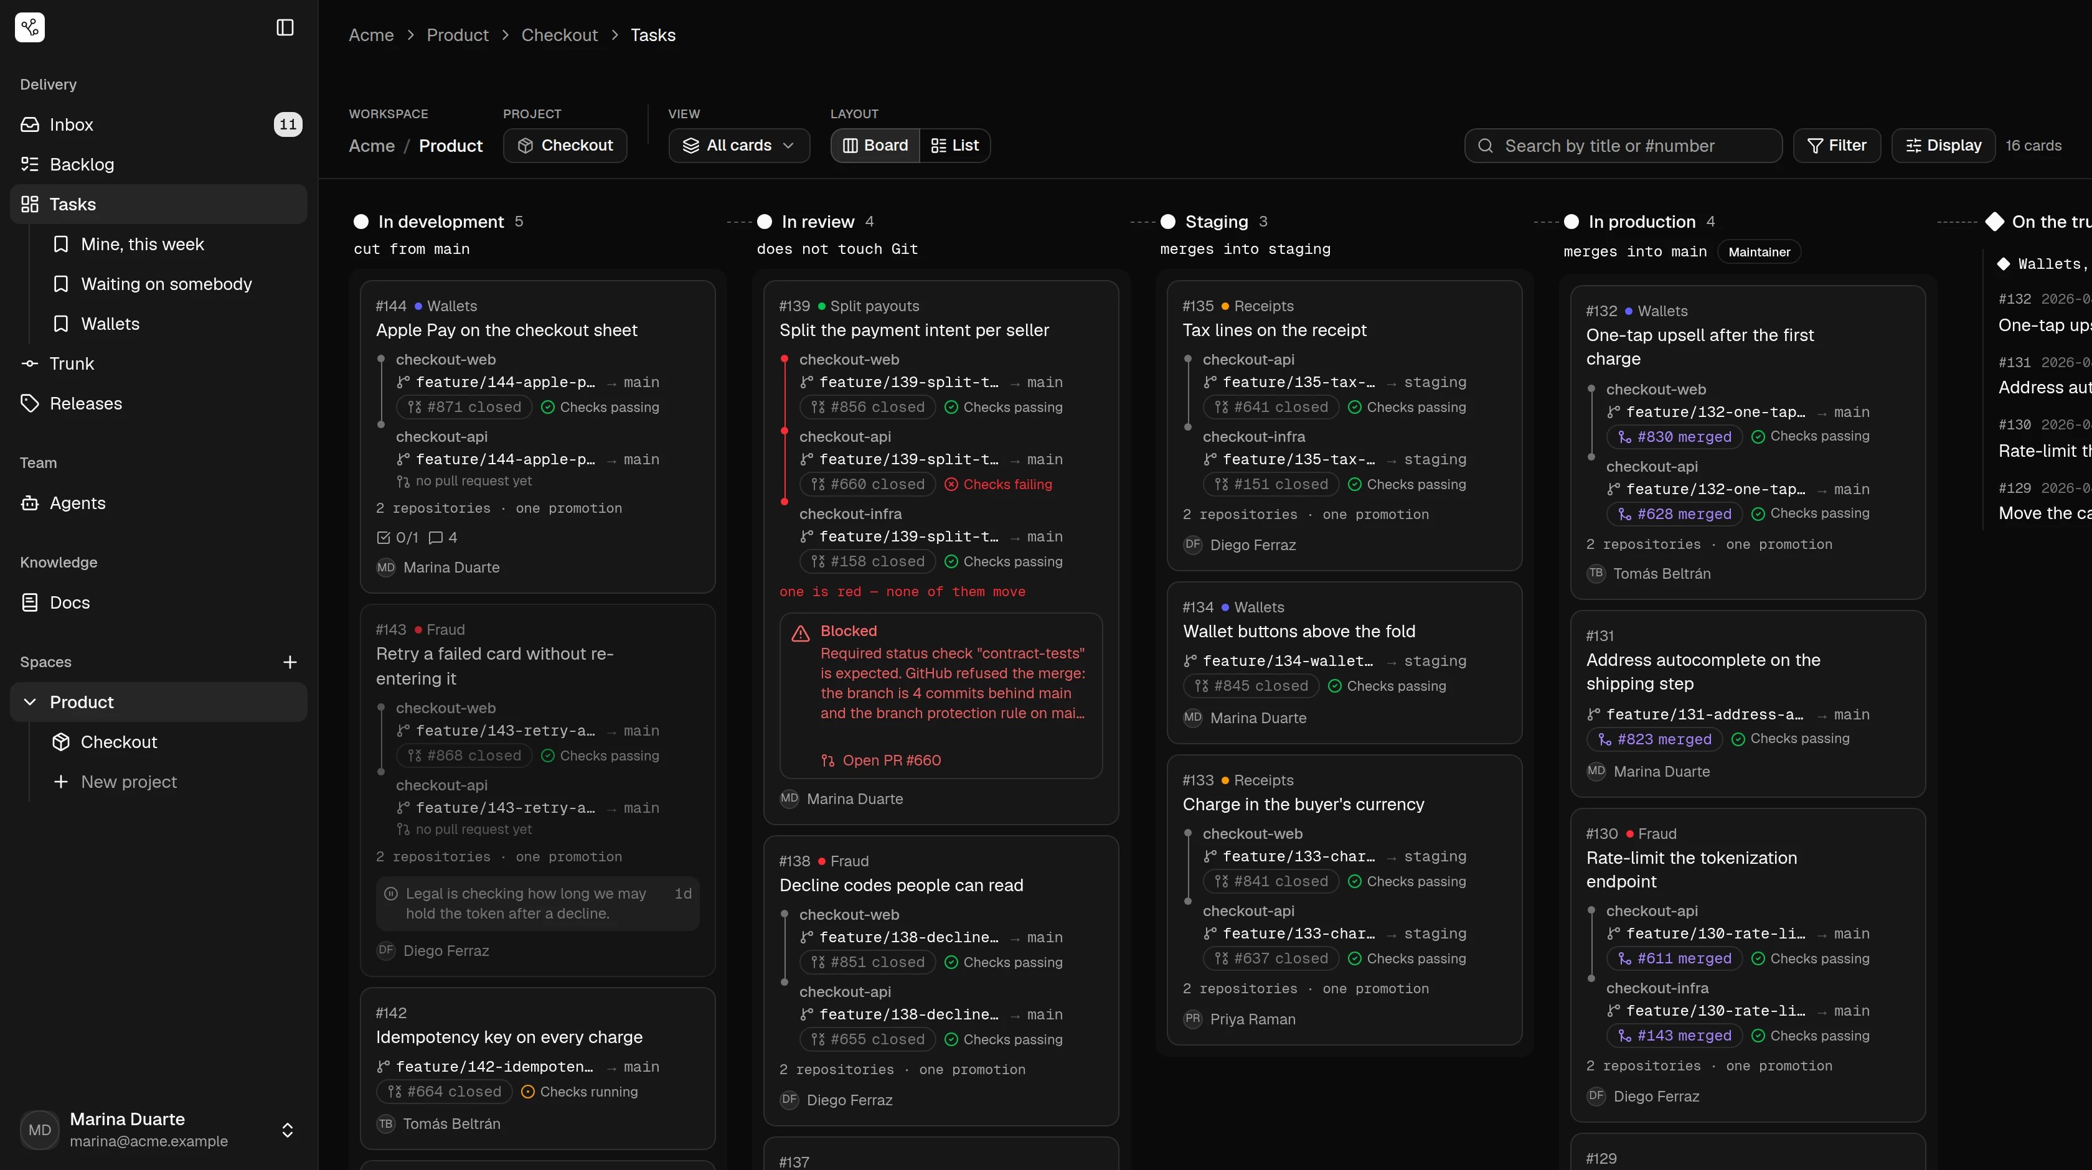Viewport: 2092px width, 1170px height.
Task: Click the Releases tag icon
Action: (30, 403)
